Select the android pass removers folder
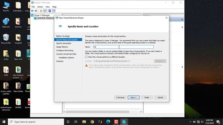This screenshot has width=223, height=125. coord(6,105)
